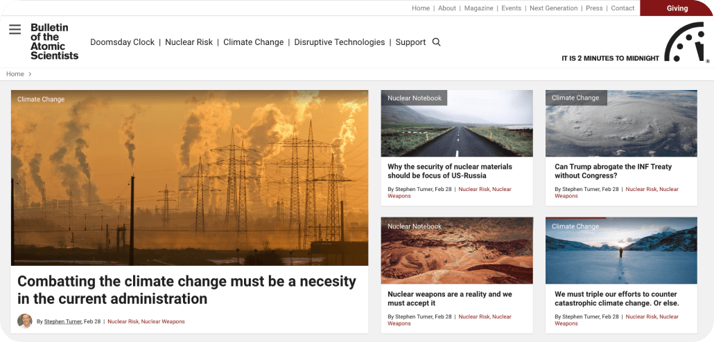Viewport: 714px width, 342px height.
Task: Open the Nuclear Risk menu item
Action: click(189, 42)
